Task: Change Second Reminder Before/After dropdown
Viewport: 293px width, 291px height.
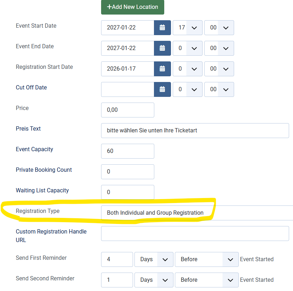Action: [x=206, y=280]
